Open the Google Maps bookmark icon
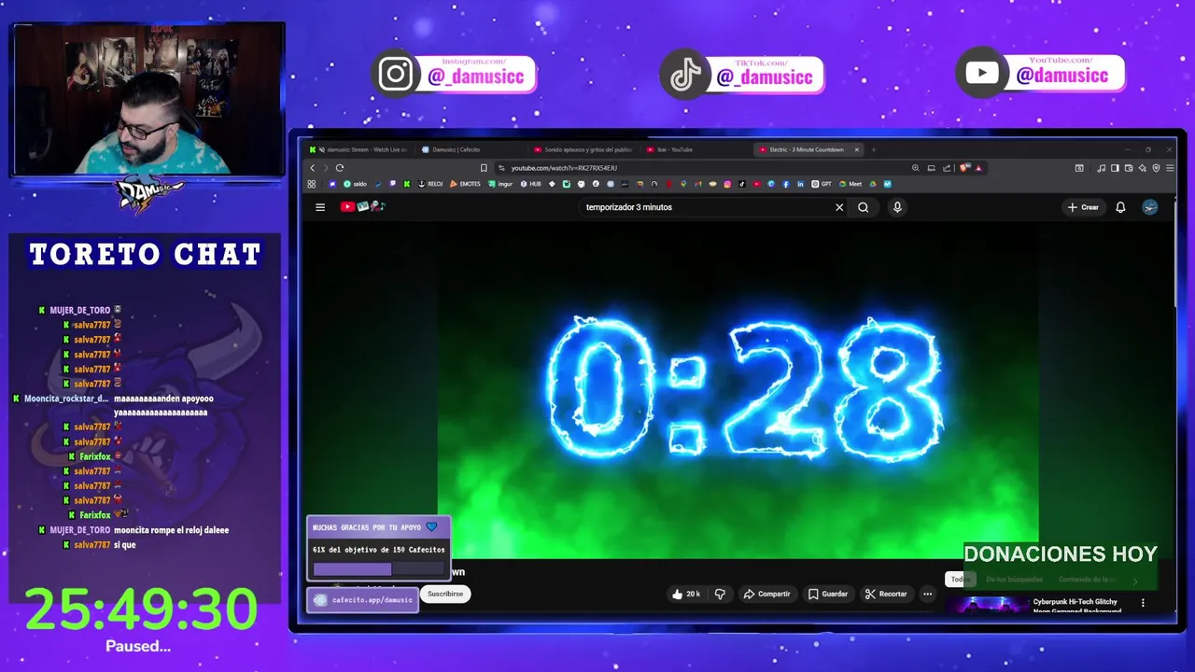Viewport: 1195px width, 672px height. click(x=683, y=184)
